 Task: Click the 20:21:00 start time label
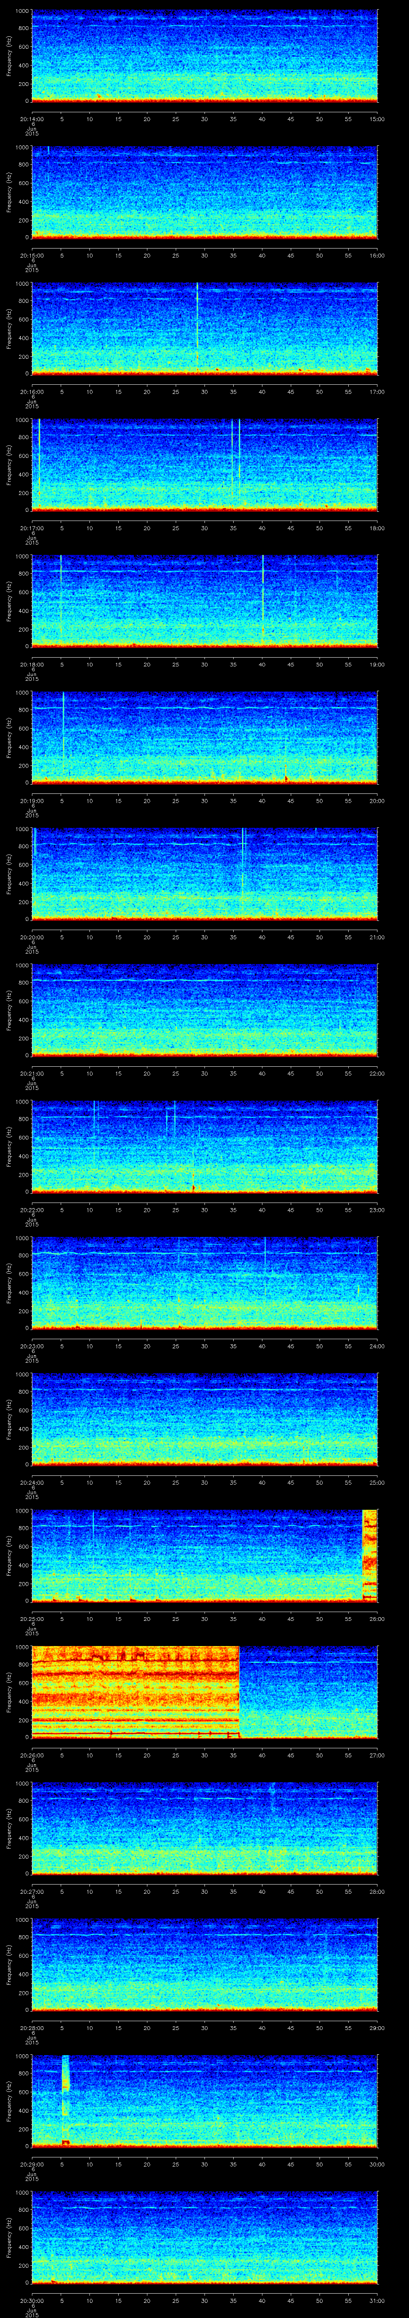(x=32, y=1073)
